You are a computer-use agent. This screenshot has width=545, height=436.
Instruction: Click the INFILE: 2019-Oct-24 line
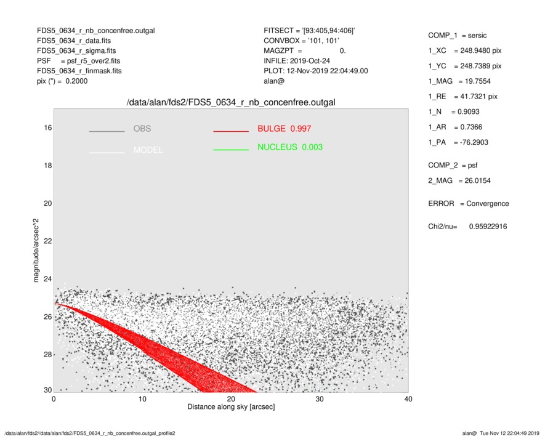tap(297, 61)
